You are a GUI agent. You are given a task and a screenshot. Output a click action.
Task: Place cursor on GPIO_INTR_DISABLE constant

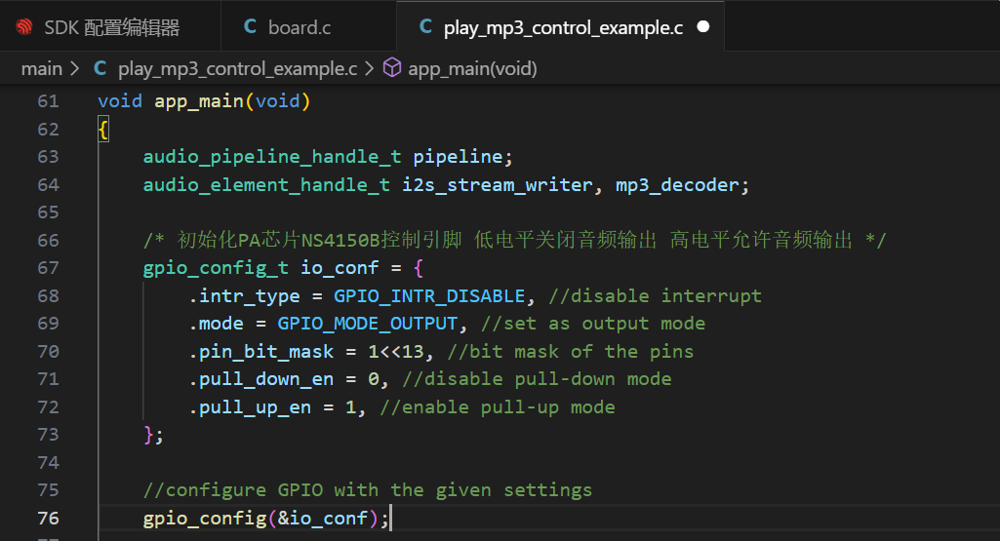(x=429, y=295)
